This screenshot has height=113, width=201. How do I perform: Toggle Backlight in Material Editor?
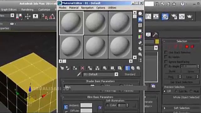click(140, 19)
